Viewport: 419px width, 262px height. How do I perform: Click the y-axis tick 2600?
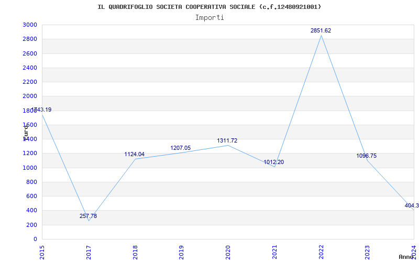30,53
